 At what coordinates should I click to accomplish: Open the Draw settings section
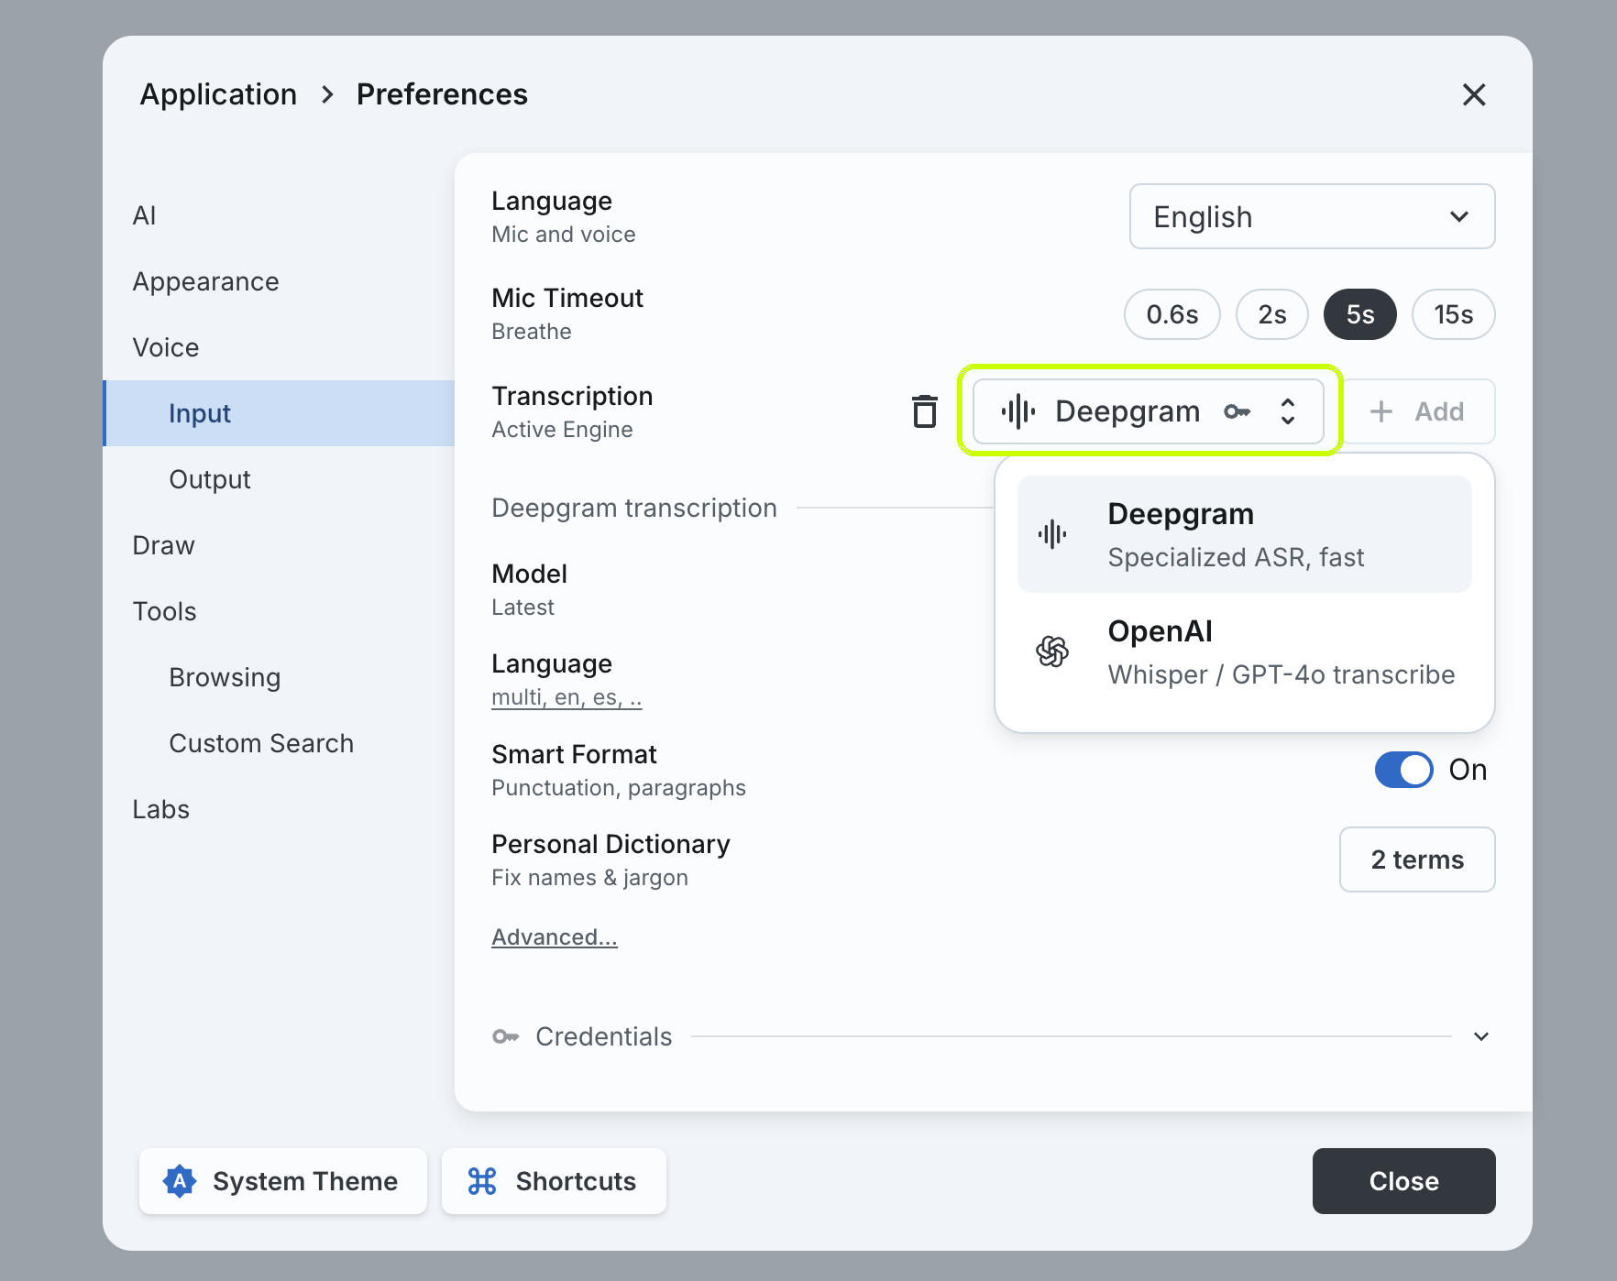(x=279, y=545)
